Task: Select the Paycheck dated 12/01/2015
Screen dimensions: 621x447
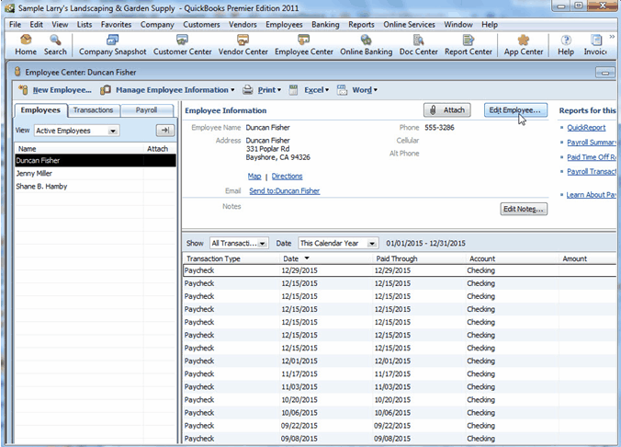Action: [400, 361]
